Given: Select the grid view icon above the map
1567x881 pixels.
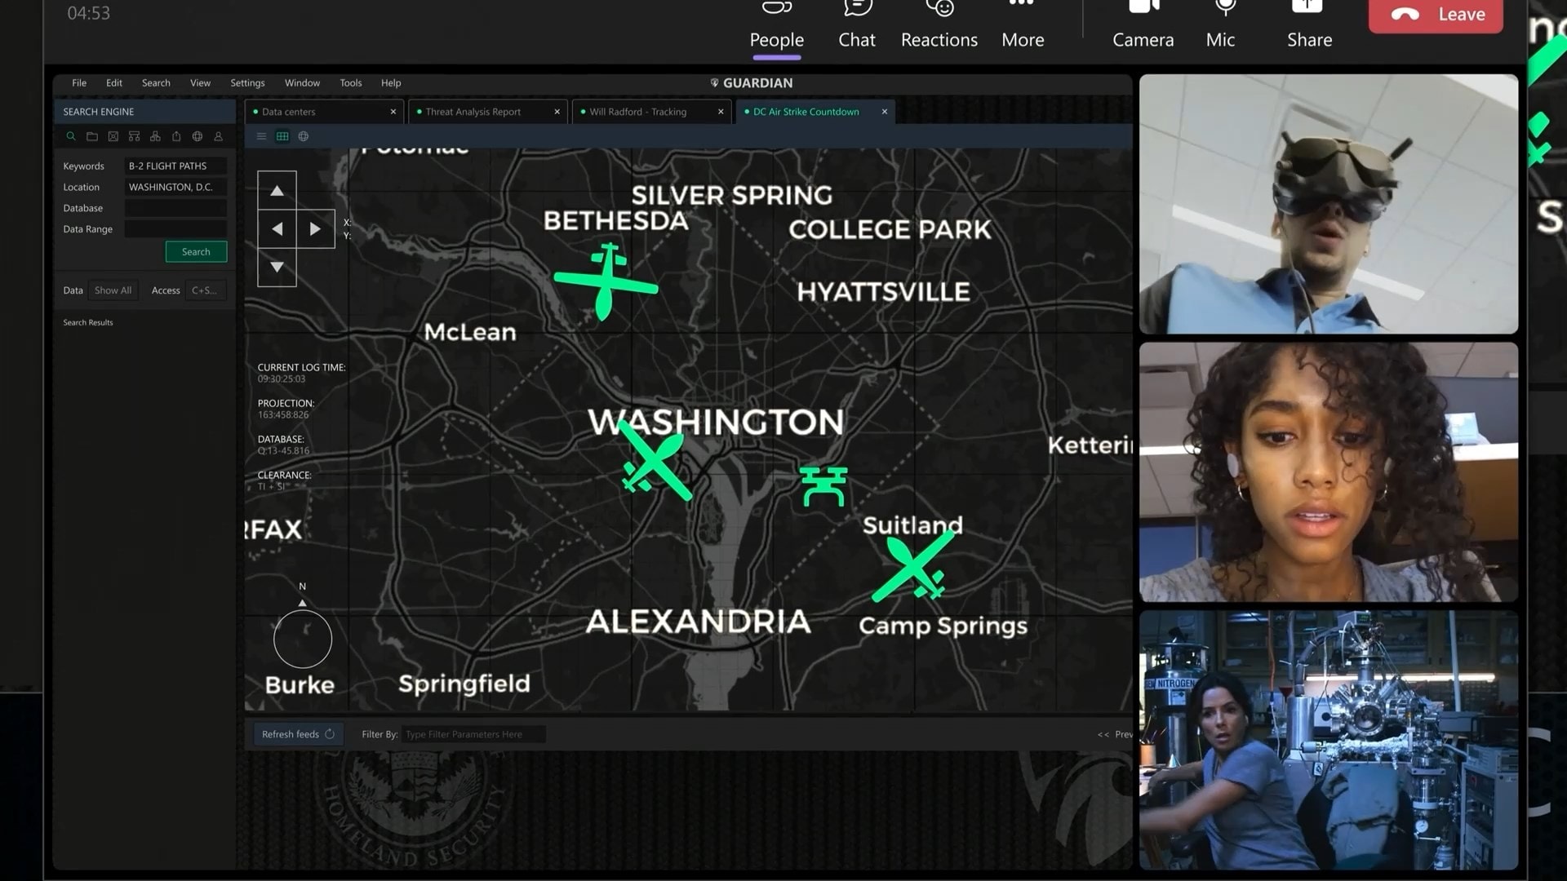Looking at the screenshot, I should point(282,136).
